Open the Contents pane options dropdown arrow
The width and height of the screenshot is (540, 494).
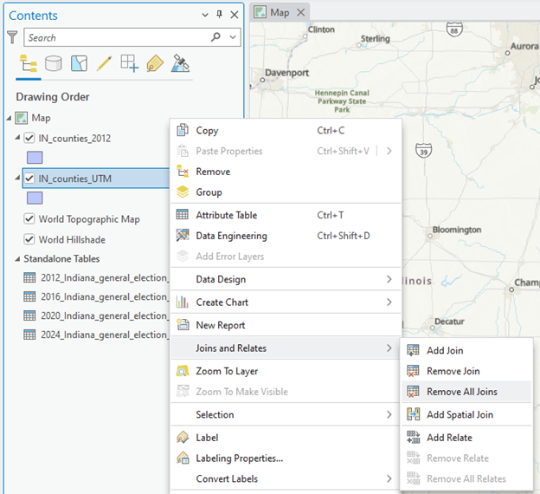[x=204, y=15]
